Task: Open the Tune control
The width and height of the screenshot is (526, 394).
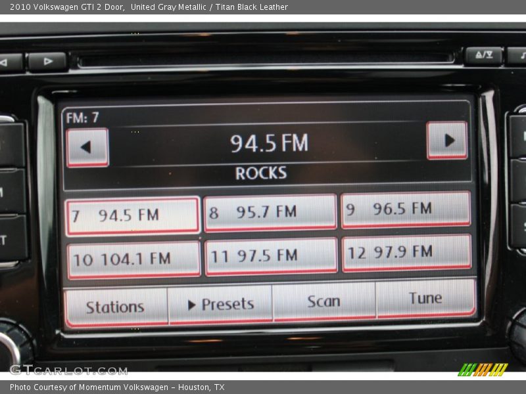Action: [x=426, y=299]
